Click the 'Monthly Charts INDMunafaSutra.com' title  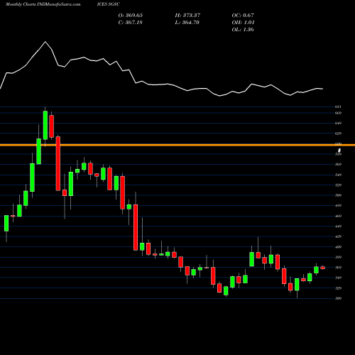click(43, 4)
